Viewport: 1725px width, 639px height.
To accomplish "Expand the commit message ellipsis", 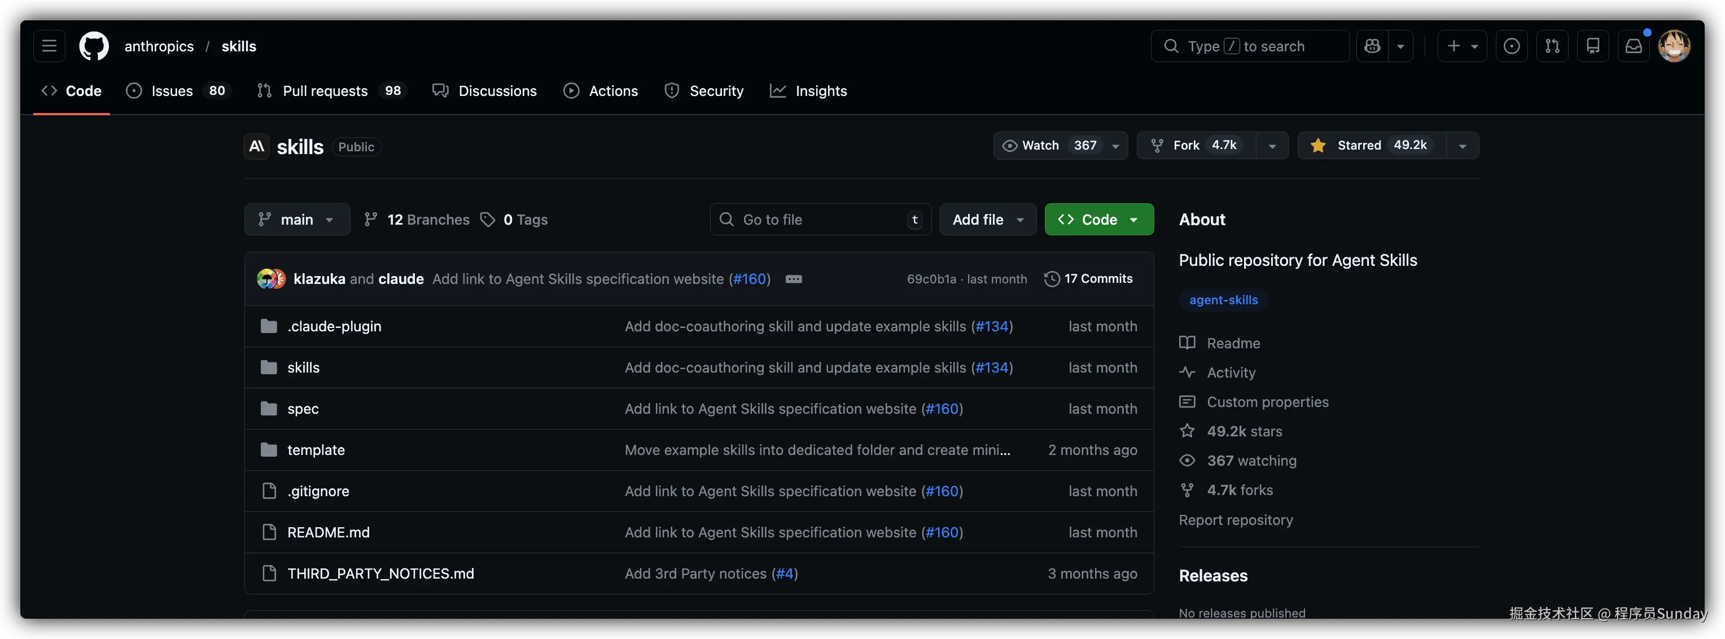I will tap(794, 279).
